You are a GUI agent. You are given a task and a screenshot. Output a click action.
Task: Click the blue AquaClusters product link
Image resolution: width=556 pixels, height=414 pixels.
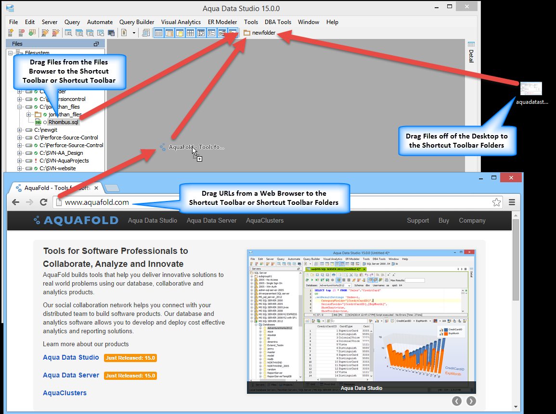65,393
